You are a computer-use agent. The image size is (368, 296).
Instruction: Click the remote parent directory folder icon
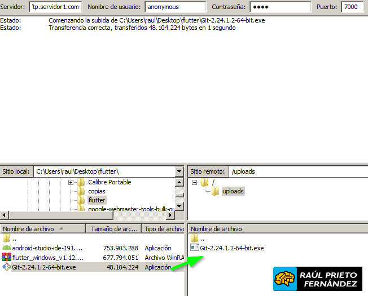point(195,238)
